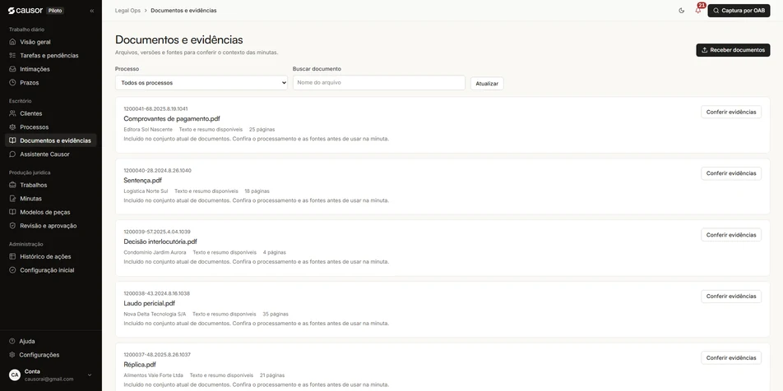The width and height of the screenshot is (783, 391).
Task: Collapse the sidebar with the double-chevron icon
Action: pyautogui.click(x=92, y=11)
